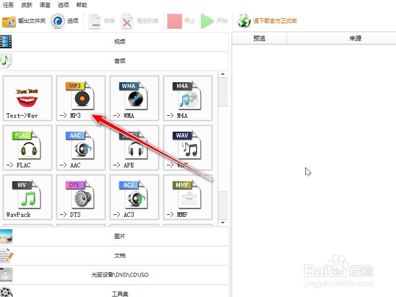
Task: Expand the 图片 picture category
Action: coord(119,236)
